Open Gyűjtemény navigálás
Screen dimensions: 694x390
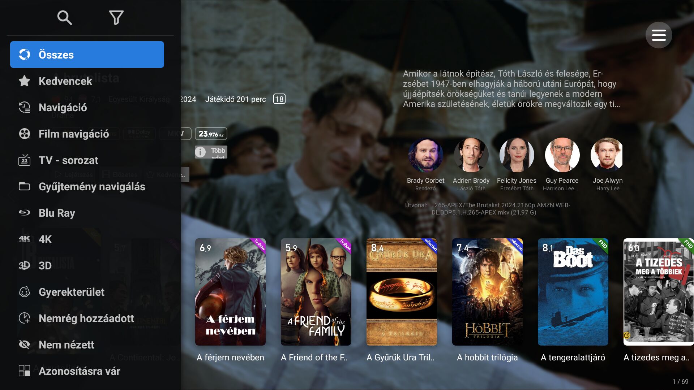click(x=87, y=186)
